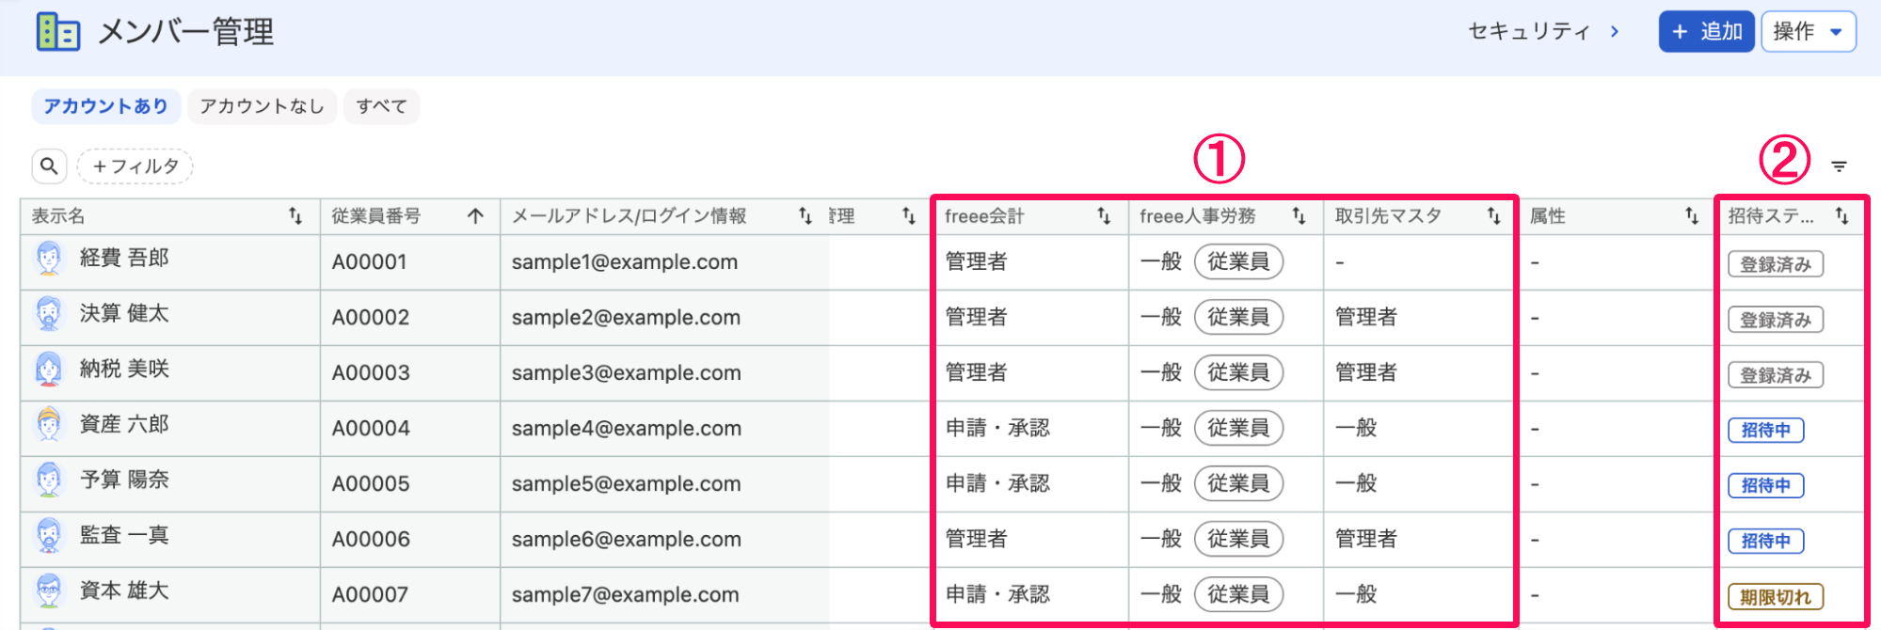This screenshot has width=1881, height=630.
Task: Click 期限切れ badge for 資本 雄大
Action: click(x=1776, y=597)
